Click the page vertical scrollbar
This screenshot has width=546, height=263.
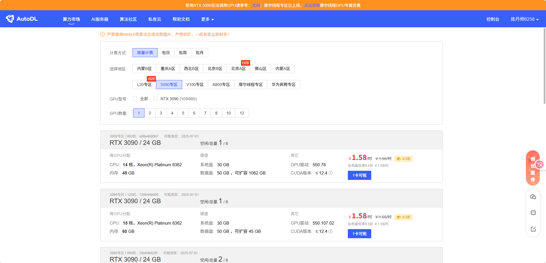pyautogui.click(x=544, y=65)
